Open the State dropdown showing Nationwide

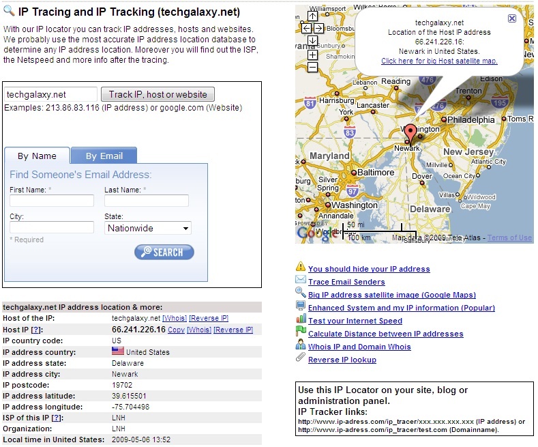[x=148, y=229]
